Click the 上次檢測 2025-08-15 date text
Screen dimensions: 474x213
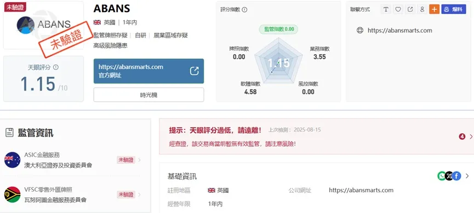(x=295, y=130)
